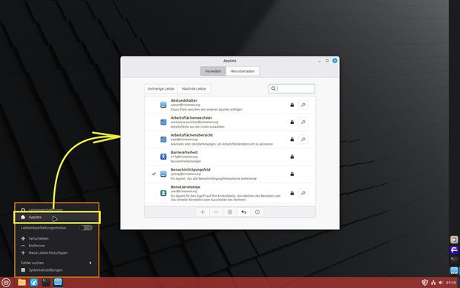Open configuration for Arbeitsflächenübersicht applet

[303, 140]
